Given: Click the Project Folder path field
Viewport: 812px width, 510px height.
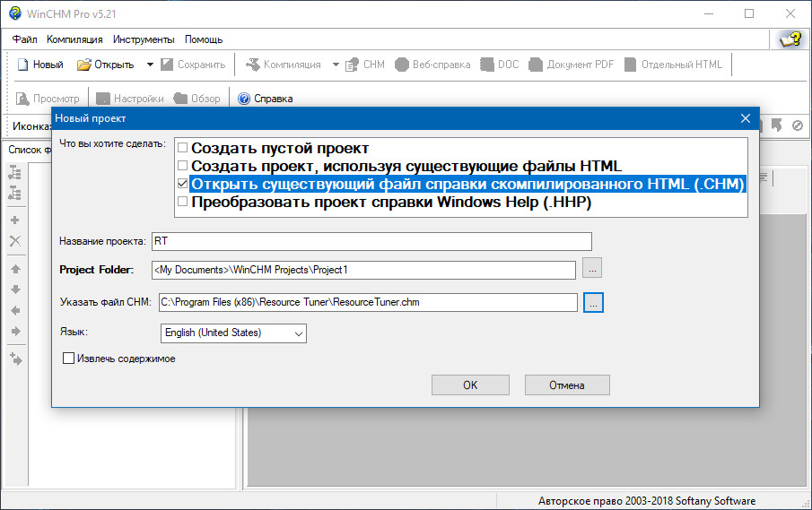Looking at the screenshot, I should coord(363,270).
